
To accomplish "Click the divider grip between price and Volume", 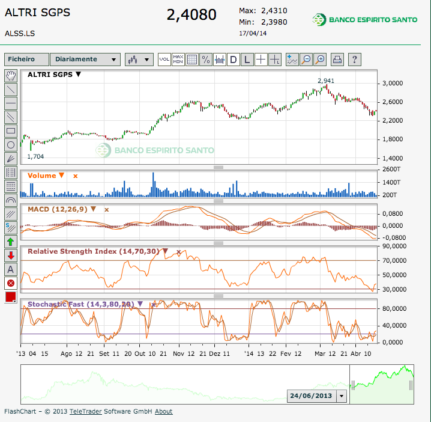I will pyautogui.click(x=219, y=167).
